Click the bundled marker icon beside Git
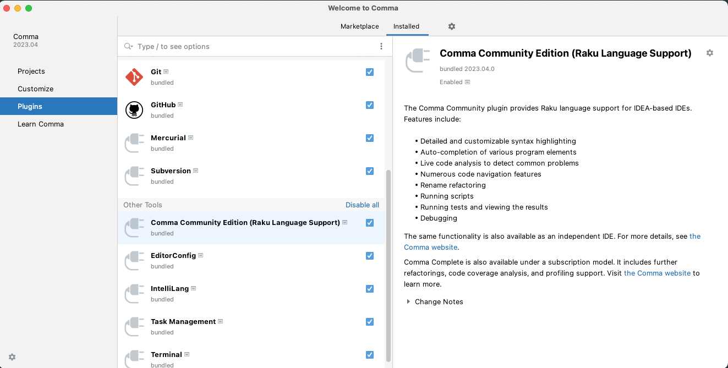The height and width of the screenshot is (368, 728). [x=166, y=72]
